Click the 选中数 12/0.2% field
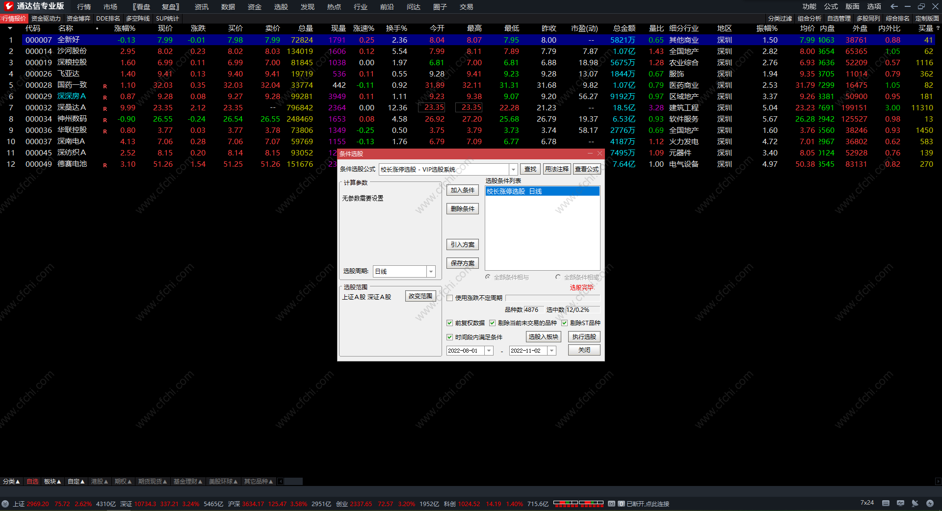This screenshot has height=511, width=942. coord(583,310)
